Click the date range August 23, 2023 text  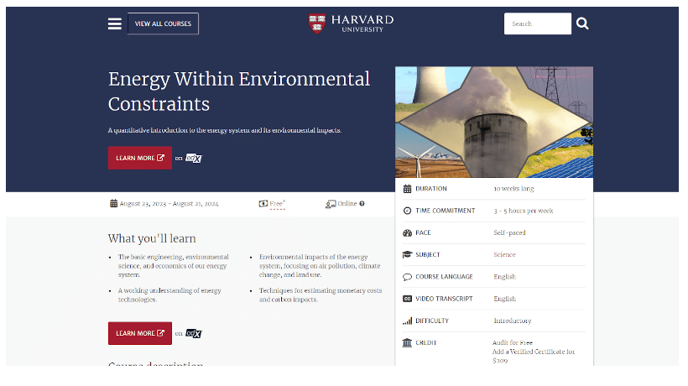(x=169, y=204)
